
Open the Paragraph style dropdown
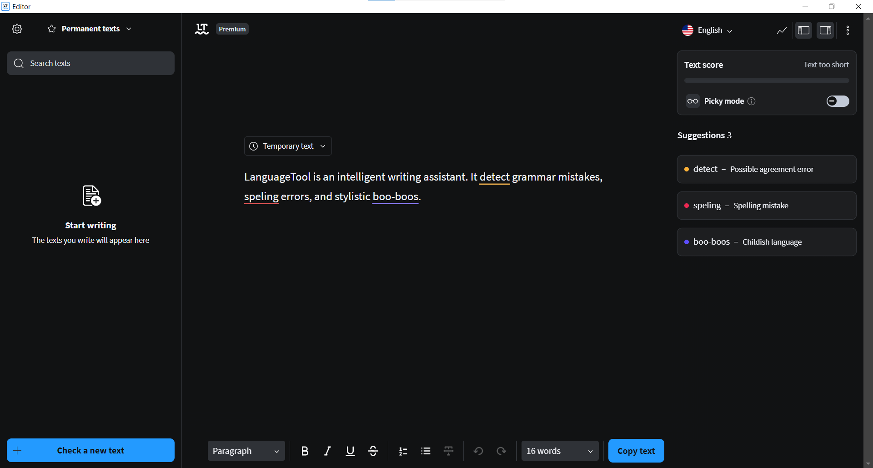(x=246, y=451)
